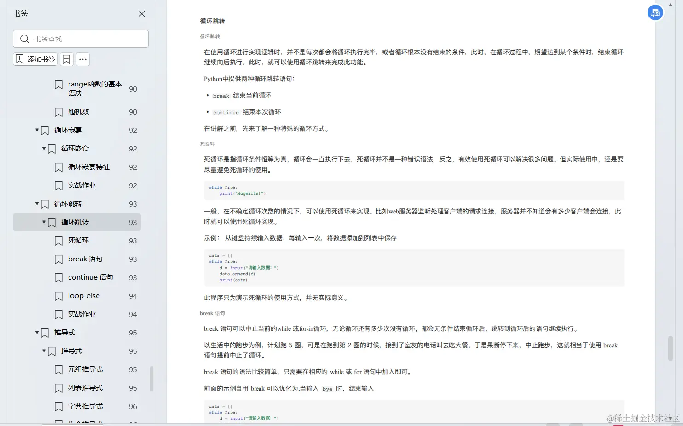Select the 列表推导式 bookmark entry

(85, 388)
